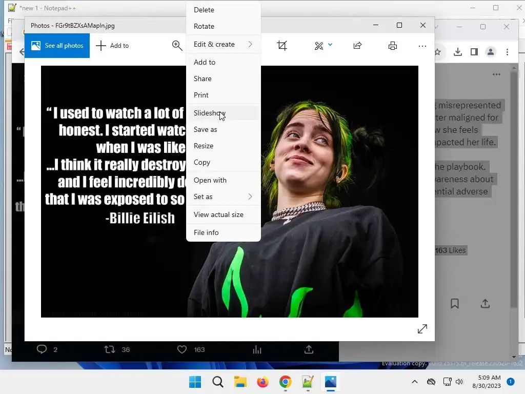Click the heart like icon showing 163
This screenshot has width=525, height=394.
(x=182, y=349)
